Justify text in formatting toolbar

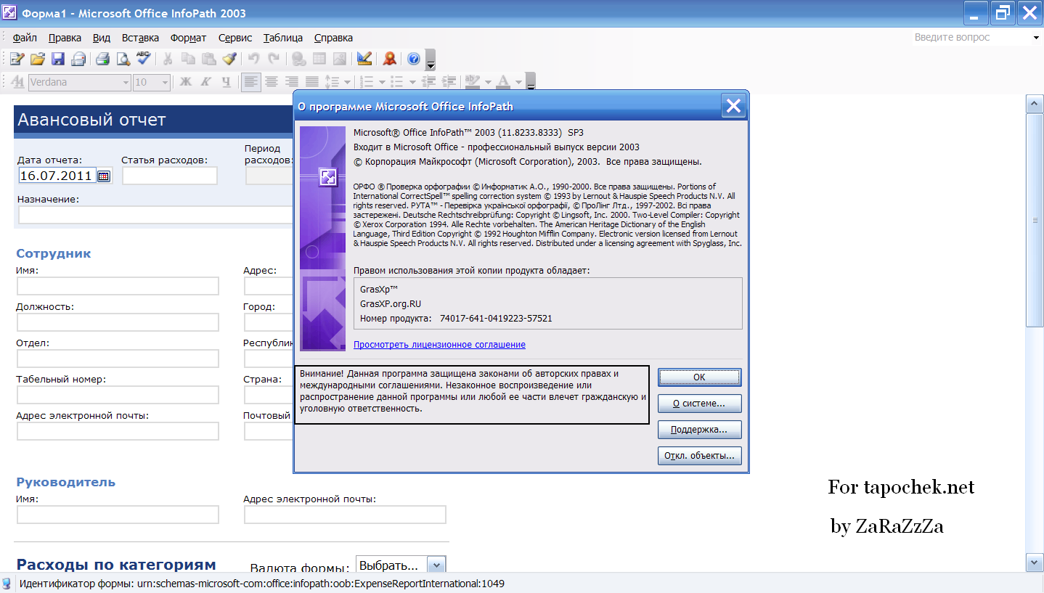tap(312, 82)
